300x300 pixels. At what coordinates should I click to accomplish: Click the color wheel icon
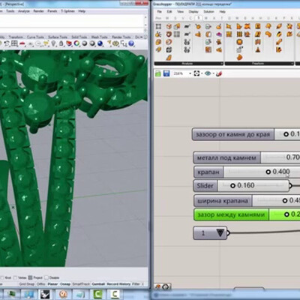click(76, 43)
